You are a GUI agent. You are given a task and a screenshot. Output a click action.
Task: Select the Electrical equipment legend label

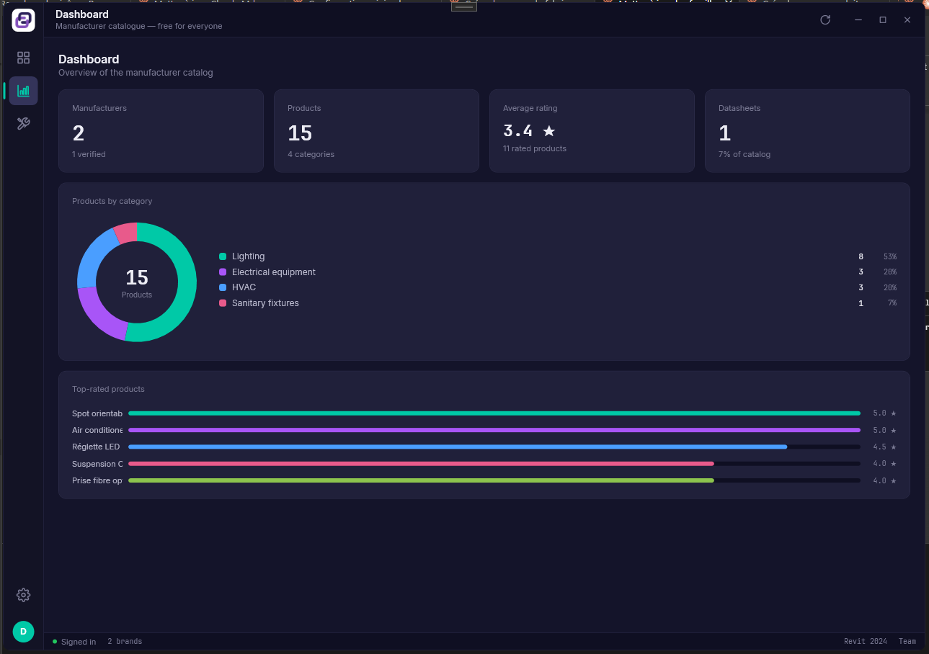click(x=274, y=272)
